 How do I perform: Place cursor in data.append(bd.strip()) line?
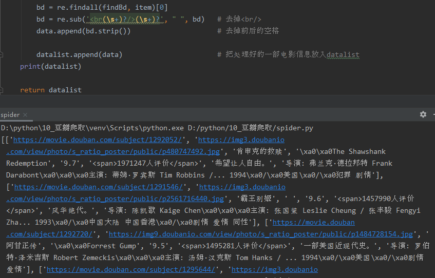click(x=83, y=31)
